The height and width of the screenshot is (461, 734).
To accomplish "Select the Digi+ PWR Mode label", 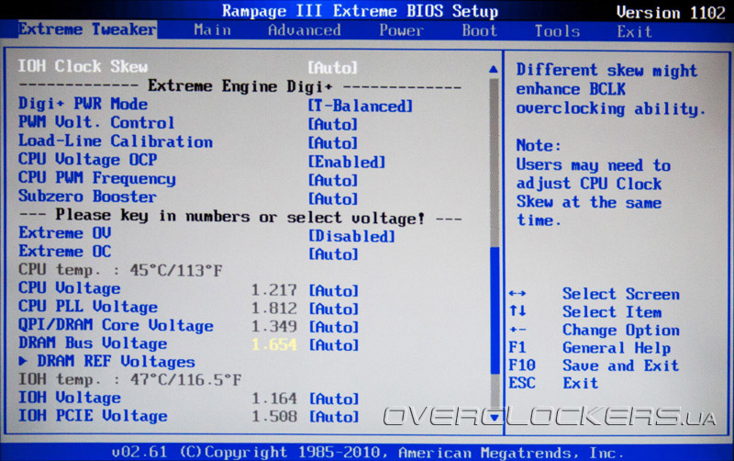I will (83, 104).
